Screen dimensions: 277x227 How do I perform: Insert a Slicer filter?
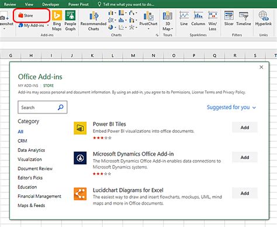click(x=229, y=19)
